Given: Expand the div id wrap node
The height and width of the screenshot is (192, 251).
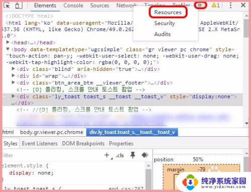Looking at the screenshot, I should coord(13,75).
